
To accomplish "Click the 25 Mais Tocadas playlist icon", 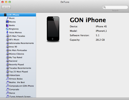I will click(x=7, y=36).
